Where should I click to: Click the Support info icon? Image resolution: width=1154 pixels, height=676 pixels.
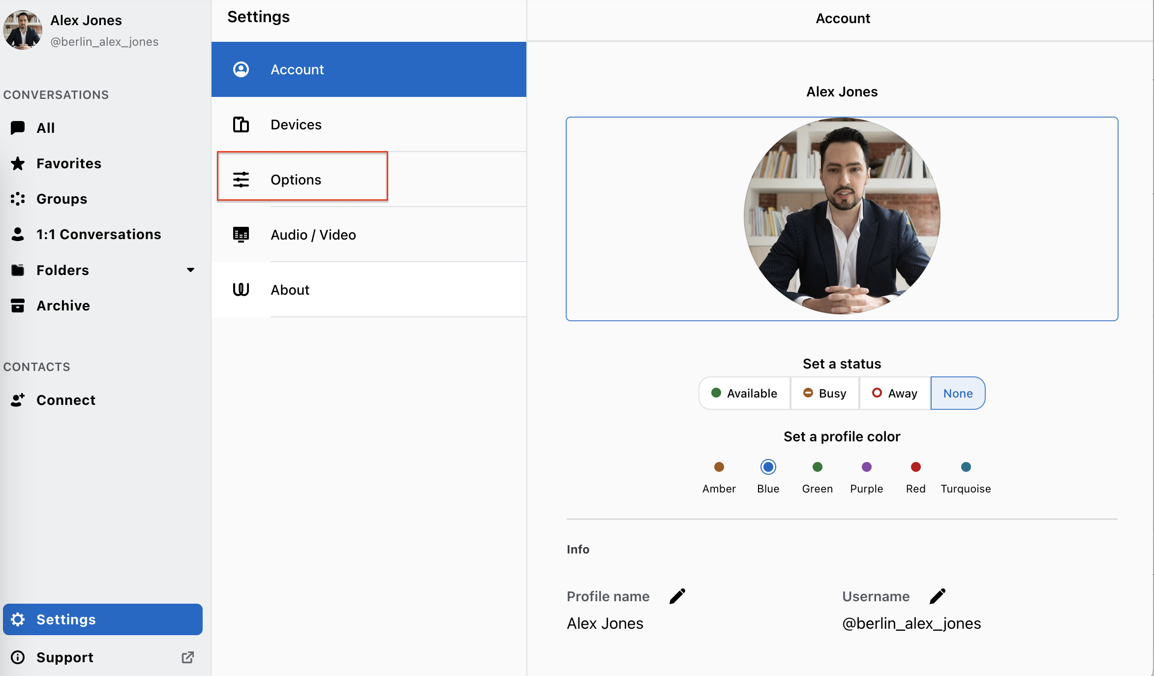point(18,657)
